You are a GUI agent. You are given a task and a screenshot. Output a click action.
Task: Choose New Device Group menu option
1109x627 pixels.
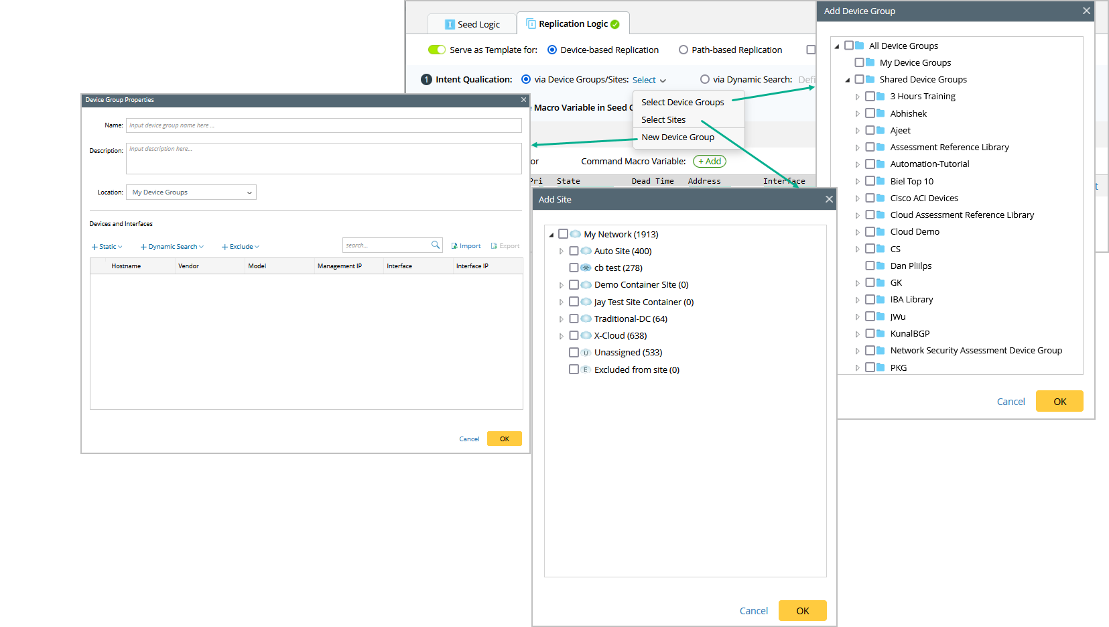(x=677, y=137)
